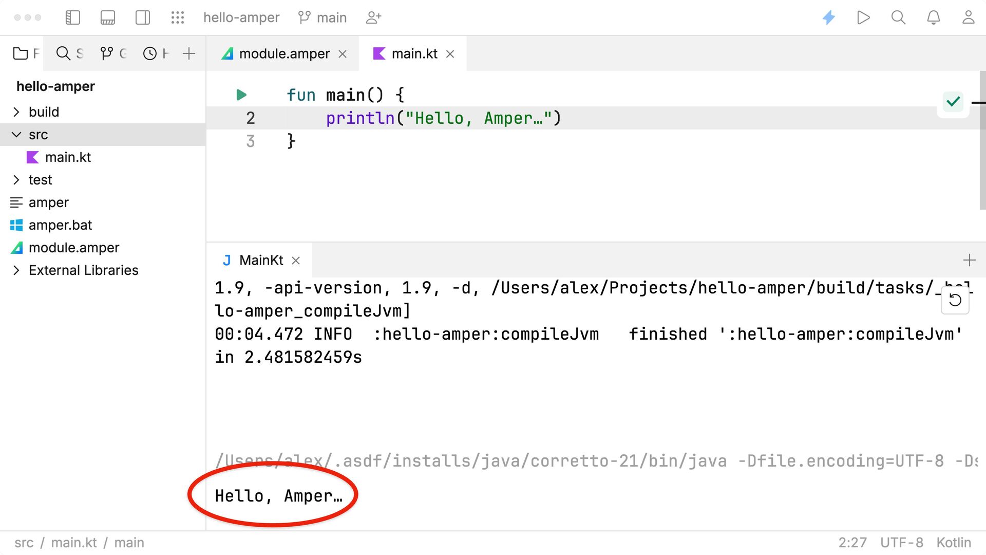Close the main.kt editor tab
The height and width of the screenshot is (555, 986).
450,54
